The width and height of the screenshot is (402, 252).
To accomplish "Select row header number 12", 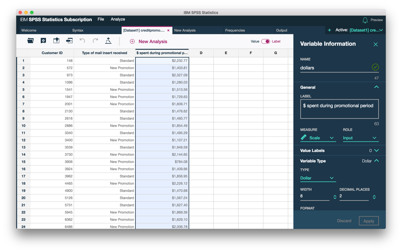I will [24, 140].
